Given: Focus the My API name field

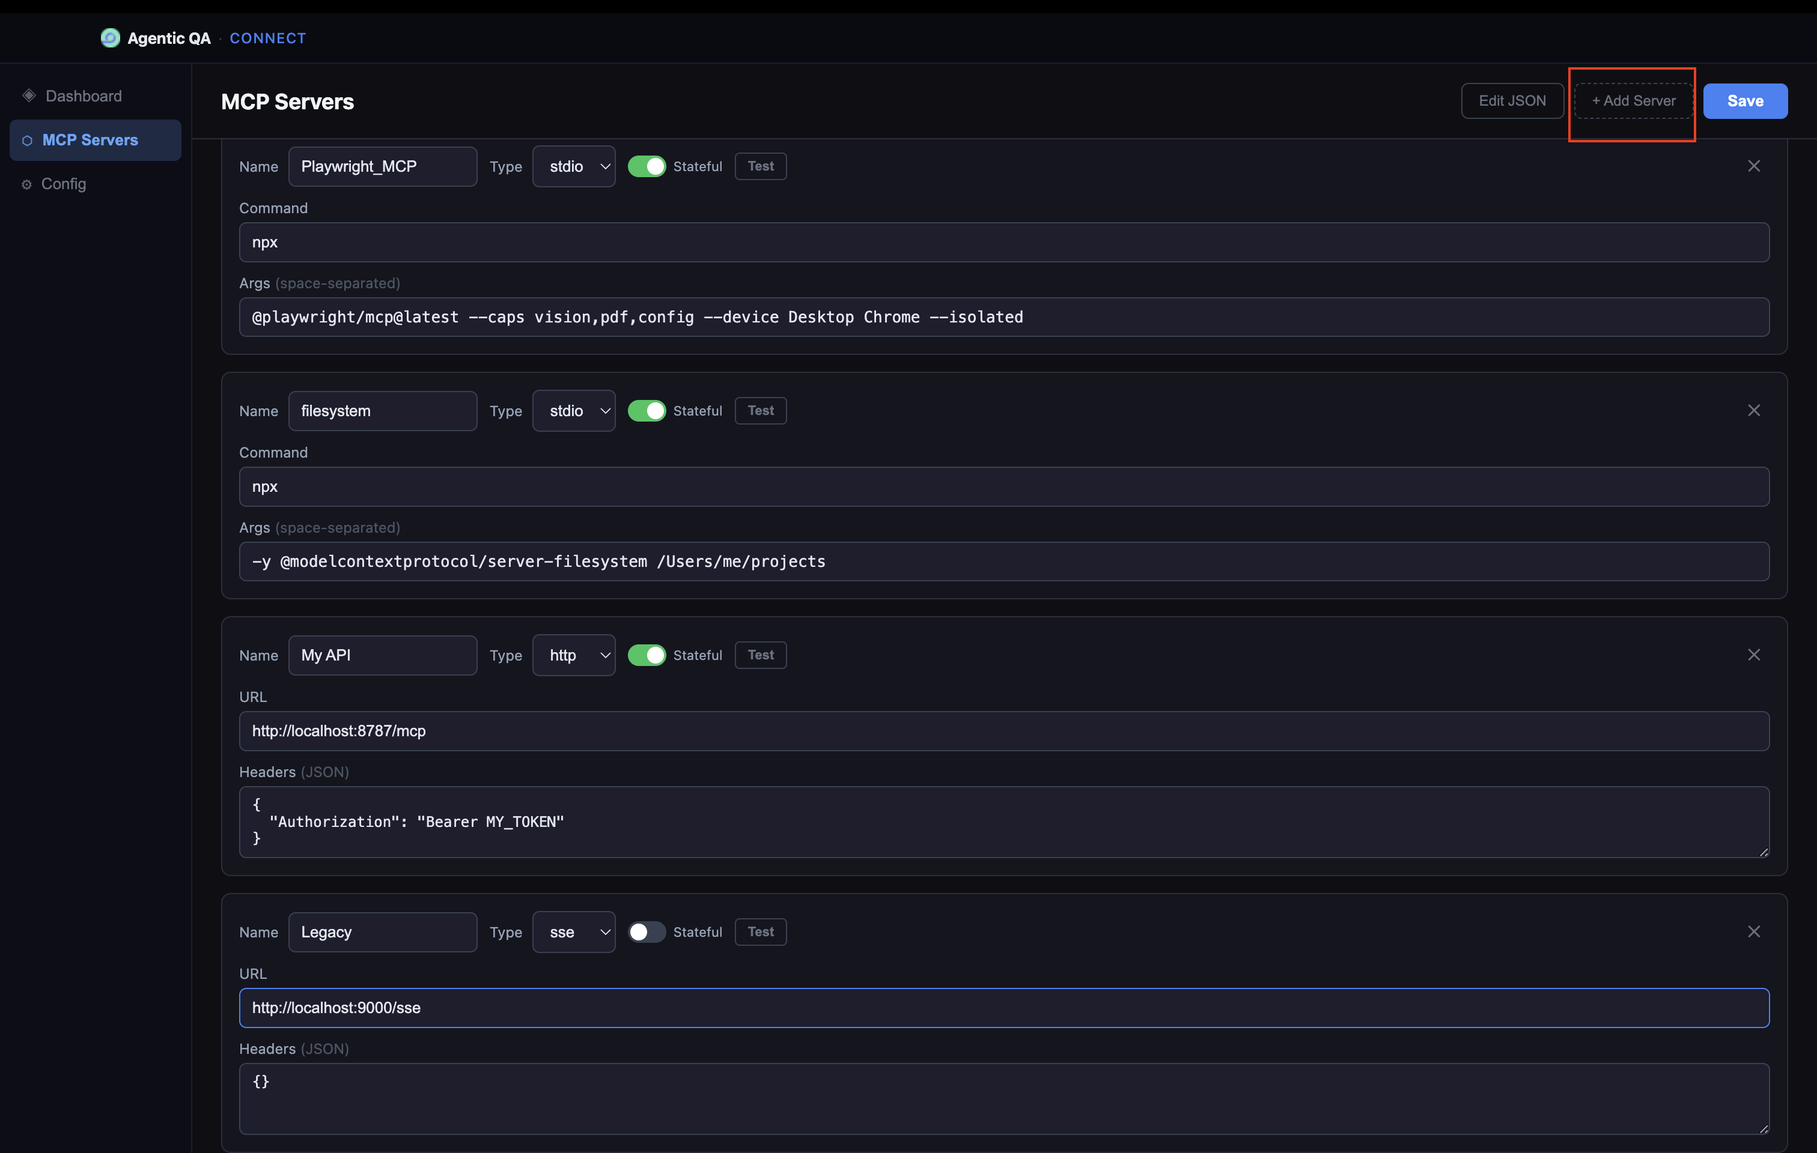Looking at the screenshot, I should click(x=383, y=655).
